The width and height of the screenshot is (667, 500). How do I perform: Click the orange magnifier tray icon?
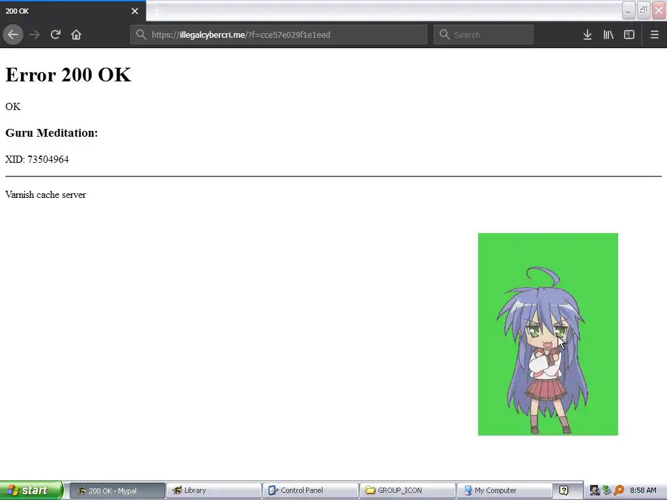pyautogui.click(x=619, y=490)
